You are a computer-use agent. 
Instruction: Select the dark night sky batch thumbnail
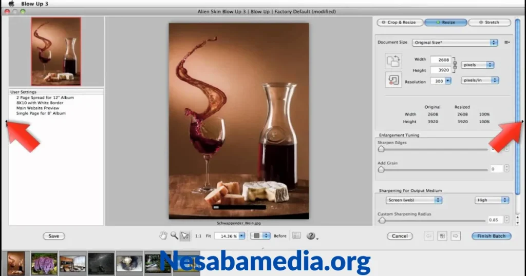(101, 264)
